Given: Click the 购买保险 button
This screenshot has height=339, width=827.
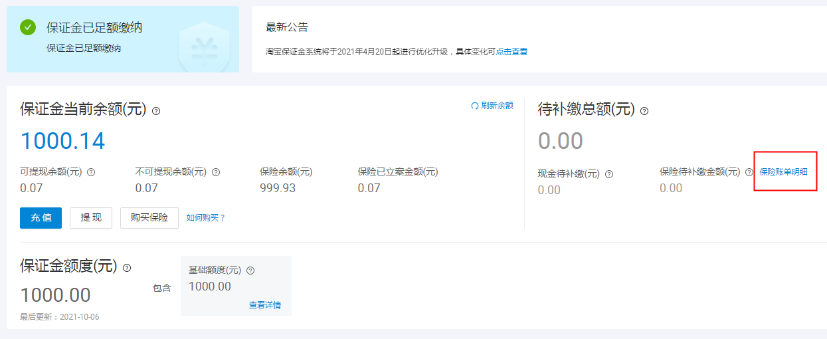Looking at the screenshot, I should click(149, 217).
